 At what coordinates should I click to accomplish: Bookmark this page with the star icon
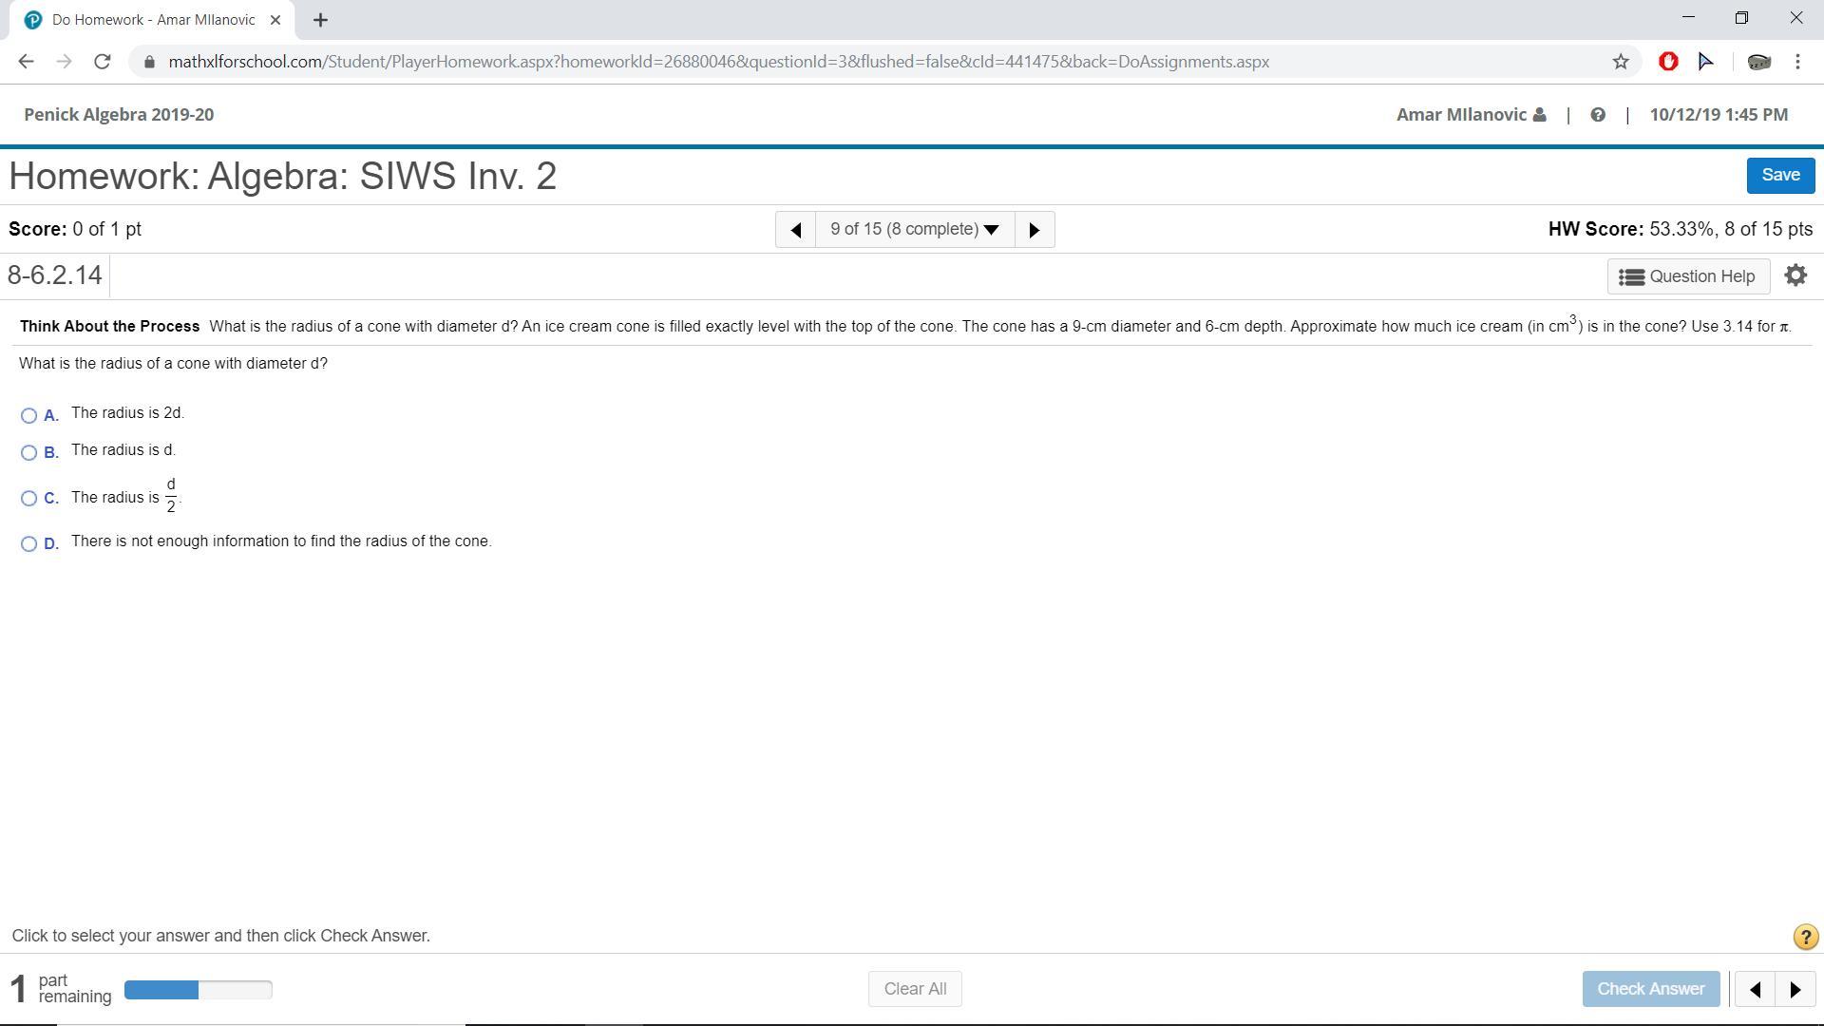[x=1621, y=62]
